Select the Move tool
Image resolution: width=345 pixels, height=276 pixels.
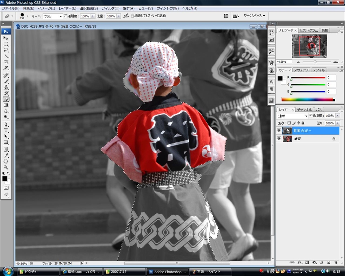(x=6, y=38)
